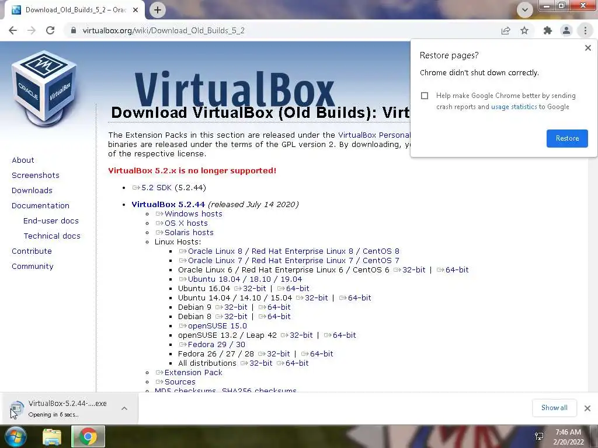598x448 pixels.
Task: Open Technical docs link
Action: pyautogui.click(x=52, y=236)
